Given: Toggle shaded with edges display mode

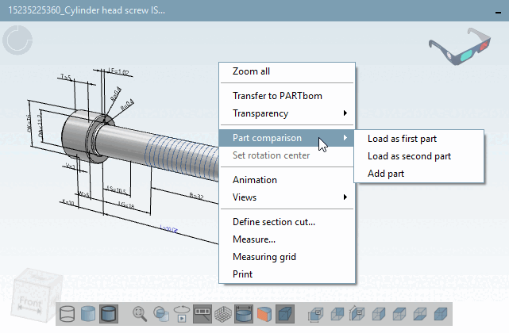Looking at the screenshot, I should (x=109, y=314).
